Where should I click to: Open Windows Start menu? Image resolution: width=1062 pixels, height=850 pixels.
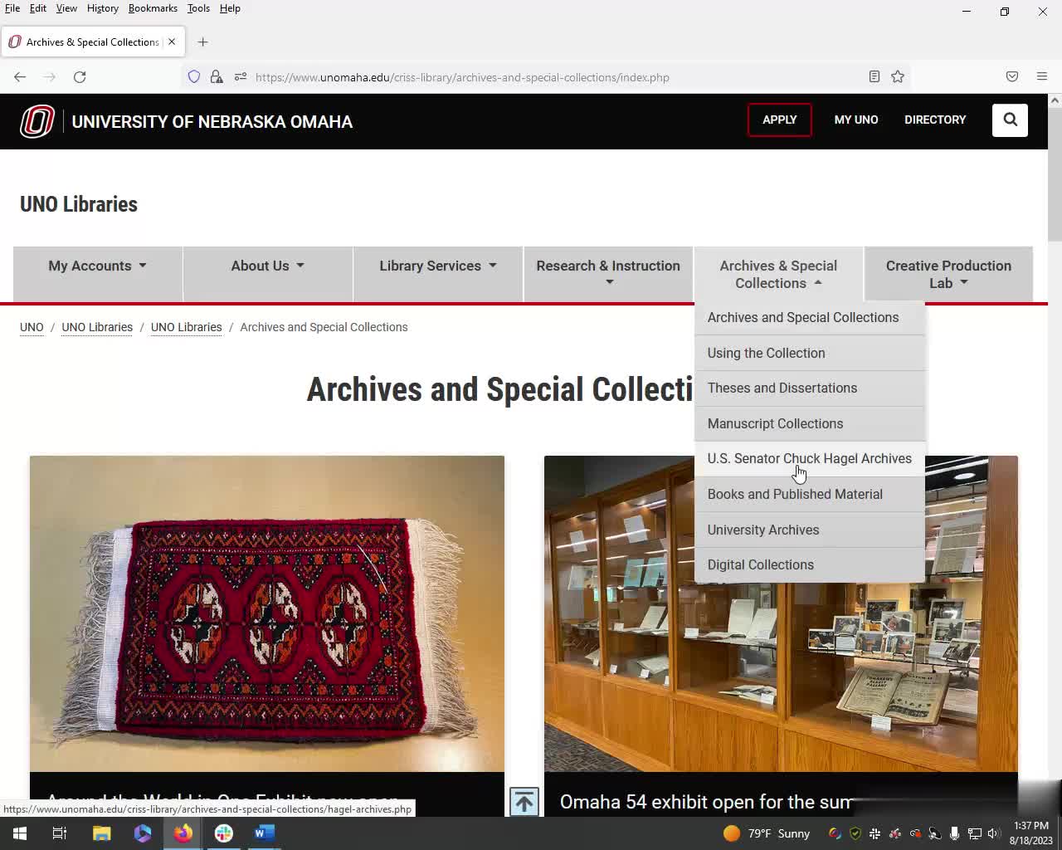pyautogui.click(x=19, y=833)
